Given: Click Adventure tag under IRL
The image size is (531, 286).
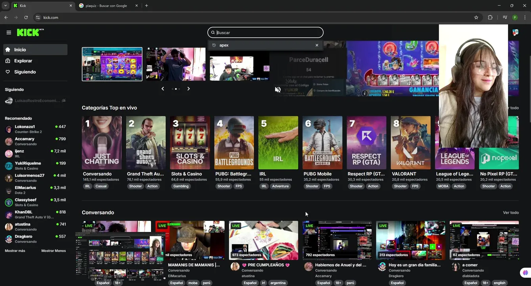Looking at the screenshot, I should point(280,186).
